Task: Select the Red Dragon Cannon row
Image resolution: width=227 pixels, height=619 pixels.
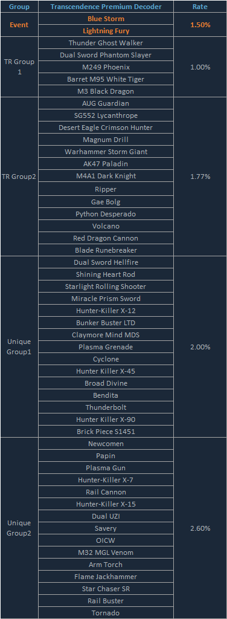Action: [106, 238]
